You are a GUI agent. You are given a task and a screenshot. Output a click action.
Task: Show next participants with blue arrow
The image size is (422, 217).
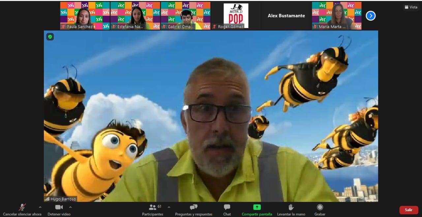coord(371,15)
